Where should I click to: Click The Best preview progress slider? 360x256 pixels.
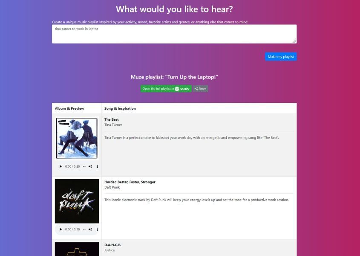84,166
